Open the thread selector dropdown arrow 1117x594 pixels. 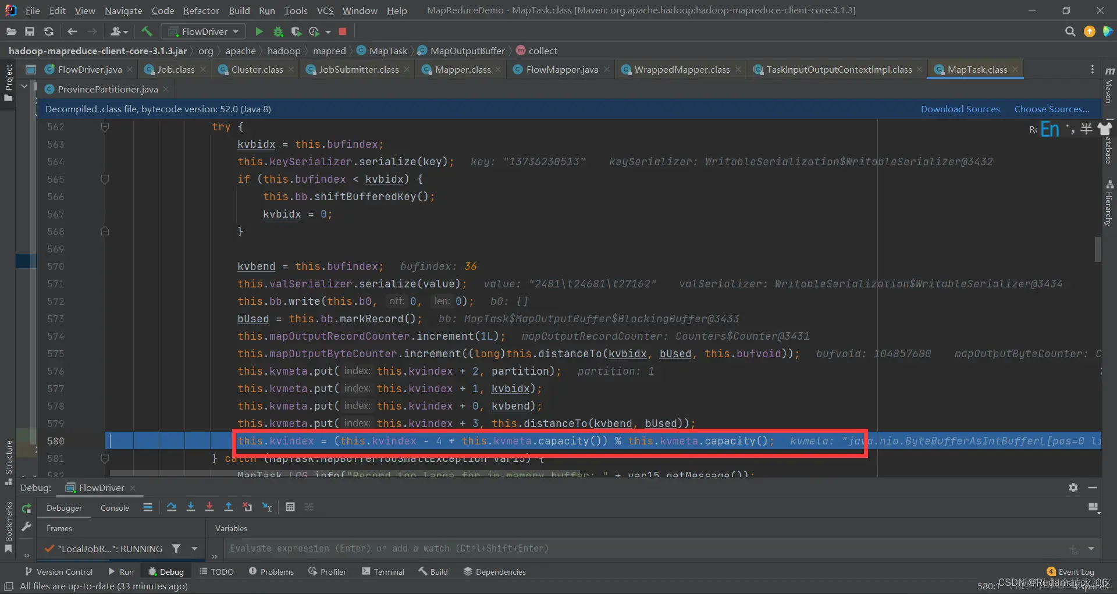pos(194,549)
